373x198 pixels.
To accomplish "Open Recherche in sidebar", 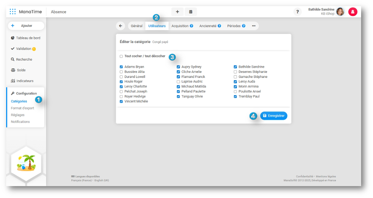I will (x=21, y=59).
